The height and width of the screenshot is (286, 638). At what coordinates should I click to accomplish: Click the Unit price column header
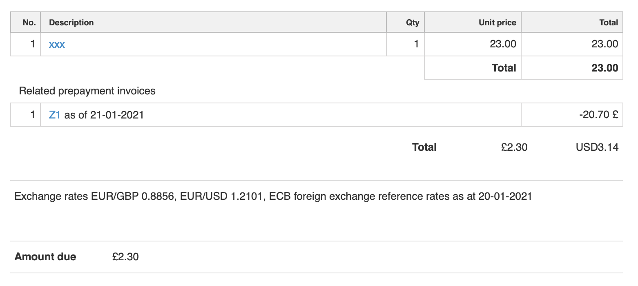[x=497, y=23]
